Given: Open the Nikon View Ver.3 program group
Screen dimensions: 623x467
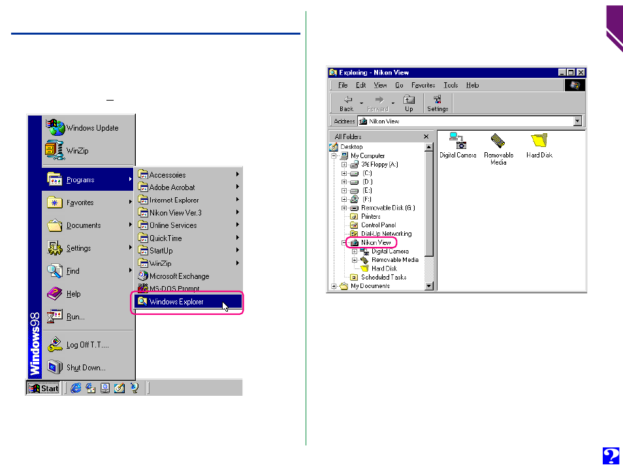Looking at the screenshot, I should click(x=188, y=213).
